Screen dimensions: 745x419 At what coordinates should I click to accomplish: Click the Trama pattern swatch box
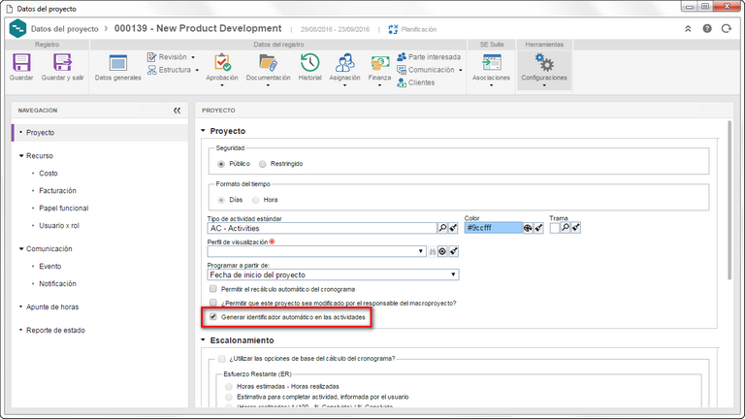(x=555, y=228)
